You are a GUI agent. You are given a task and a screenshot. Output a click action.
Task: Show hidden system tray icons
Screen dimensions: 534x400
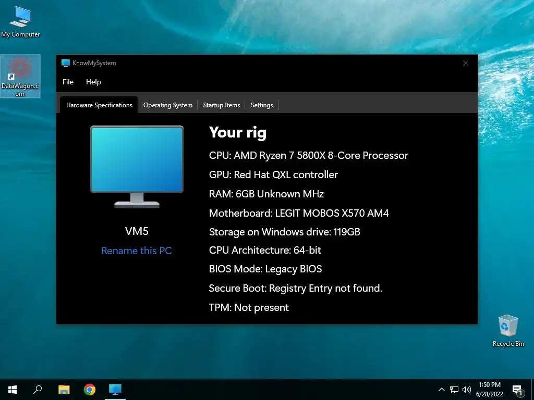441,390
